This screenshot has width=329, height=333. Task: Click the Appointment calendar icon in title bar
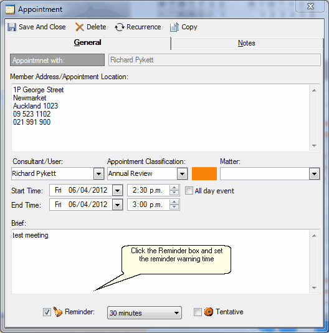pos(10,9)
